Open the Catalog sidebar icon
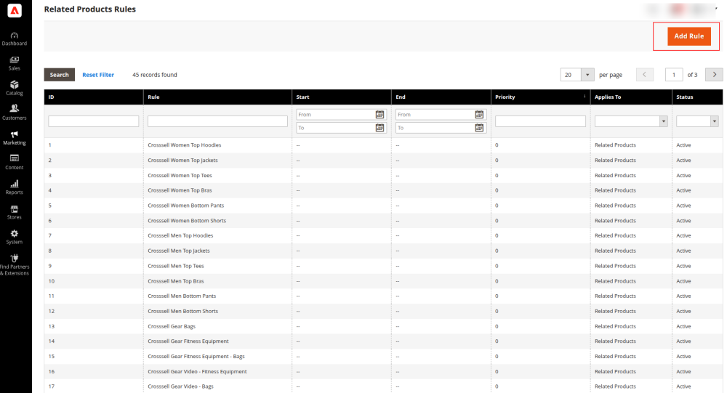This screenshot has height=393, width=727. coord(15,85)
